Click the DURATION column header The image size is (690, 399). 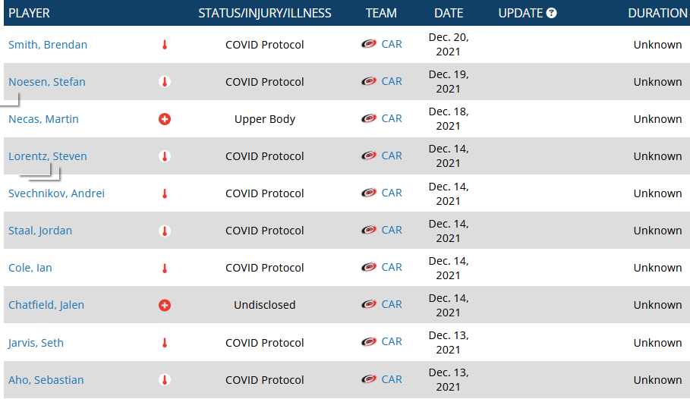coord(657,13)
